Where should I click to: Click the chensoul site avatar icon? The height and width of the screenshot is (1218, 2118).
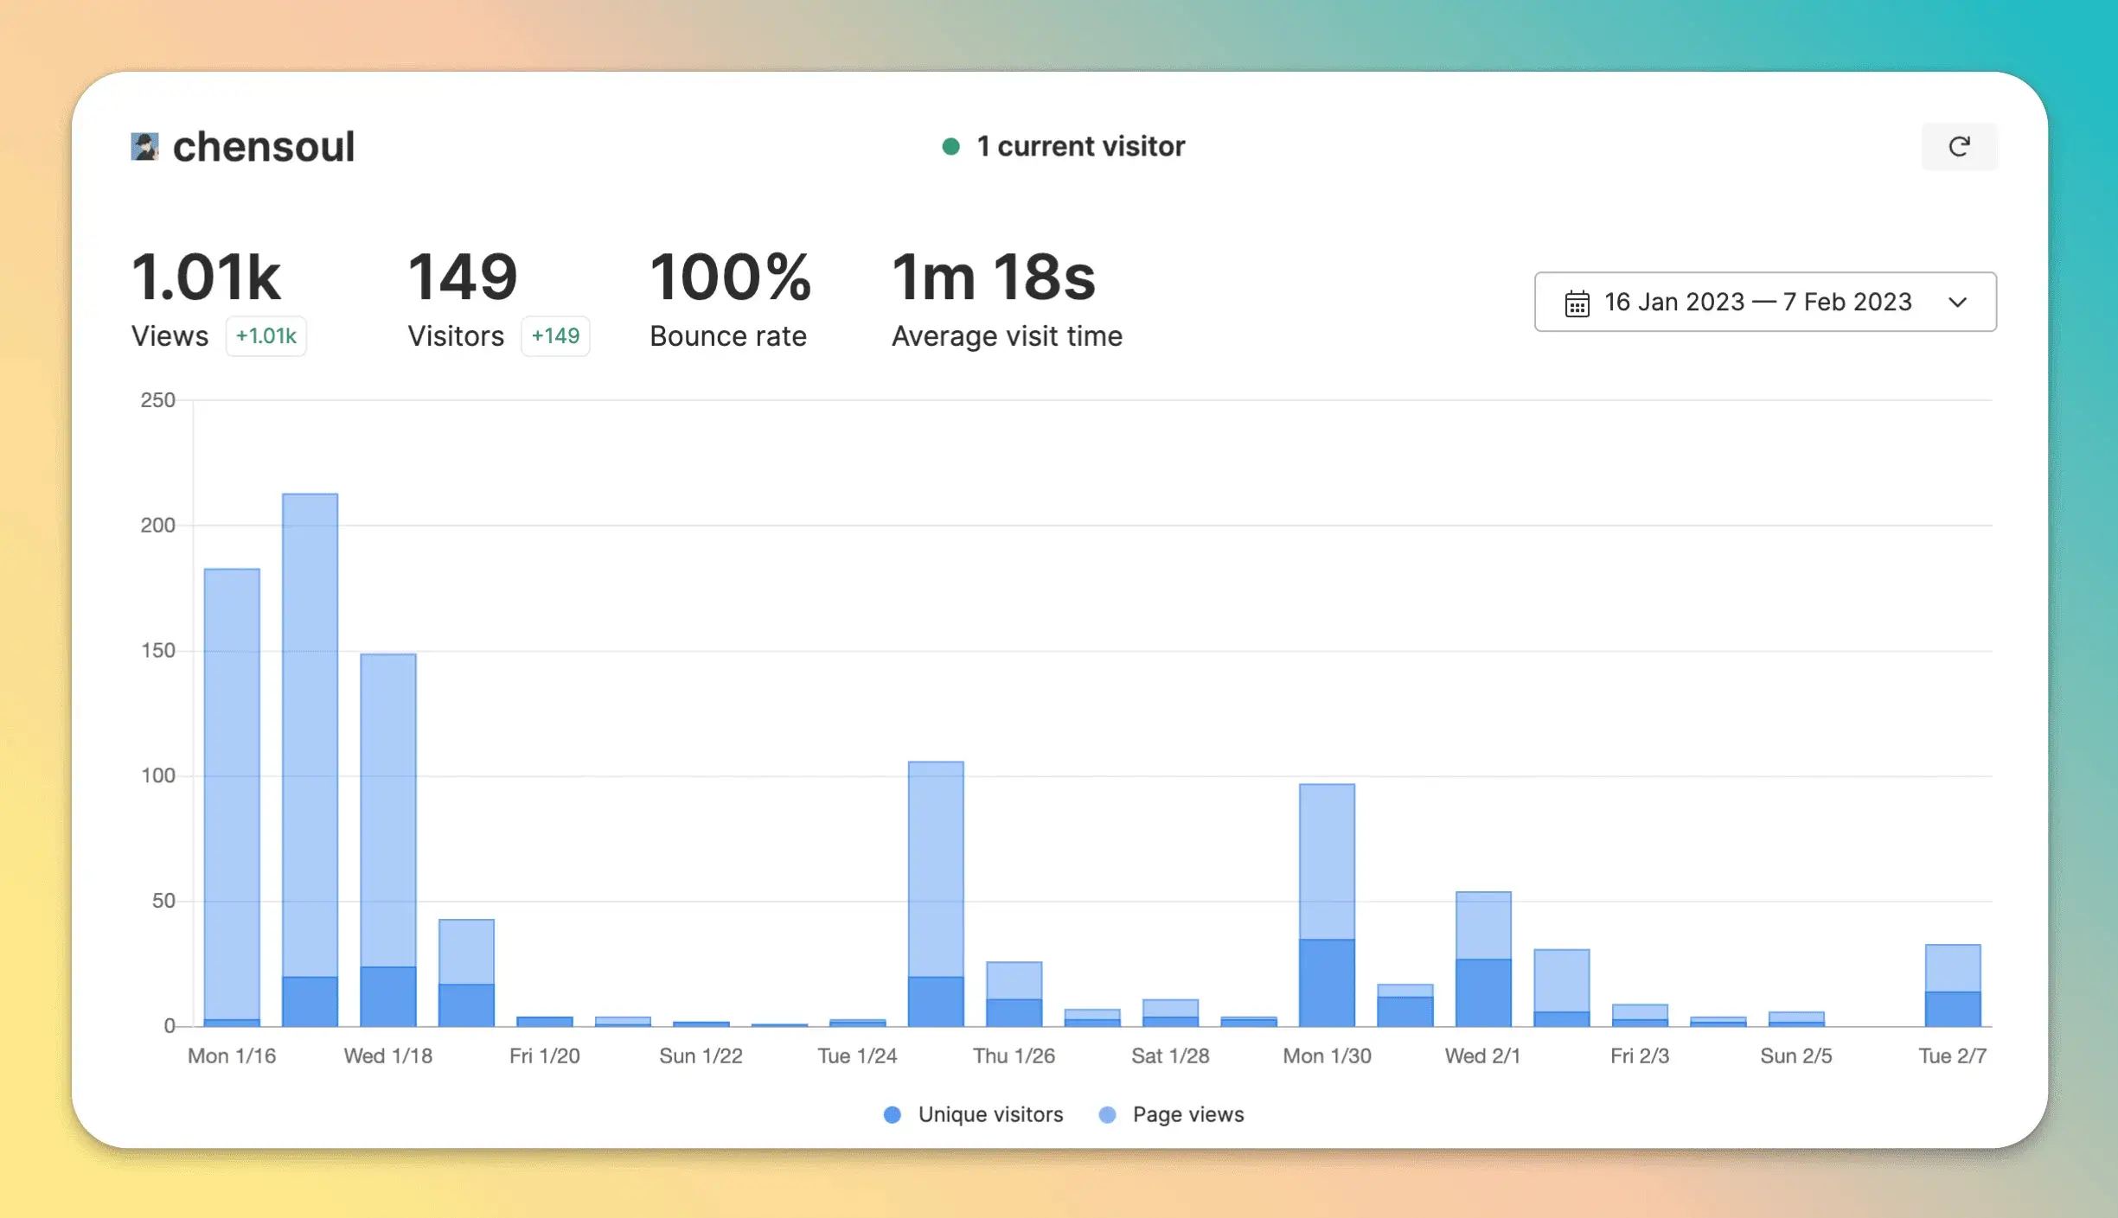144,146
